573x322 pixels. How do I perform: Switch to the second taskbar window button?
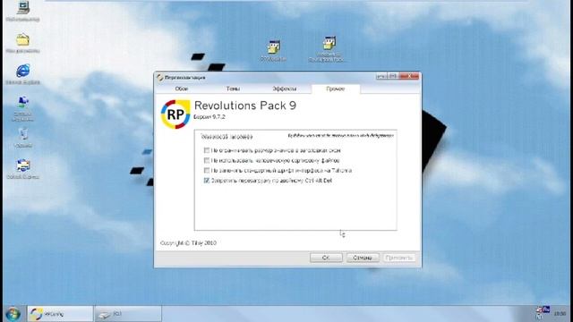(x=128, y=314)
